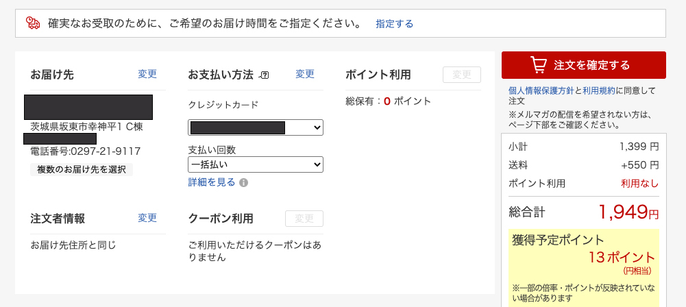Viewport: 686px width, 307px height.
Task: Click 変更 next to お届け先
Action: [147, 74]
